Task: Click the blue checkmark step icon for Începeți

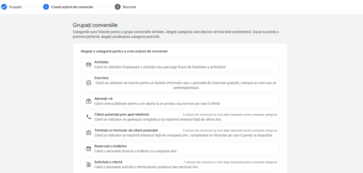Action: point(4,7)
